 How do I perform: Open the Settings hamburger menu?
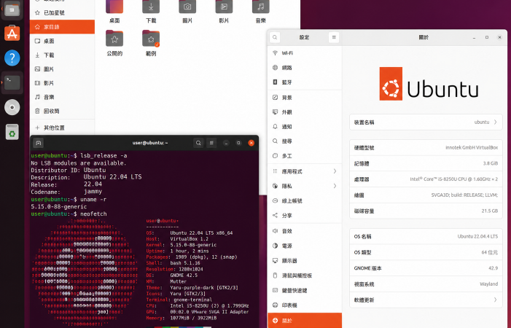334,37
